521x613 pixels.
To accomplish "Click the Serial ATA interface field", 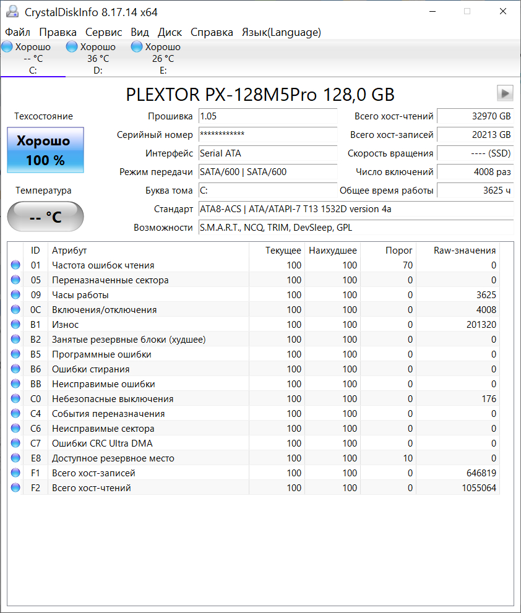I will tap(268, 153).
